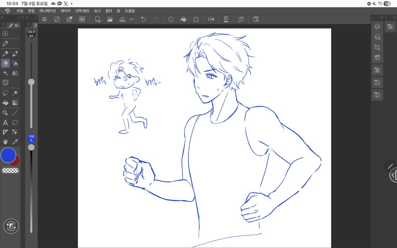Select the Lasso selection tool
The width and height of the screenshot is (397, 248).
click(5, 93)
